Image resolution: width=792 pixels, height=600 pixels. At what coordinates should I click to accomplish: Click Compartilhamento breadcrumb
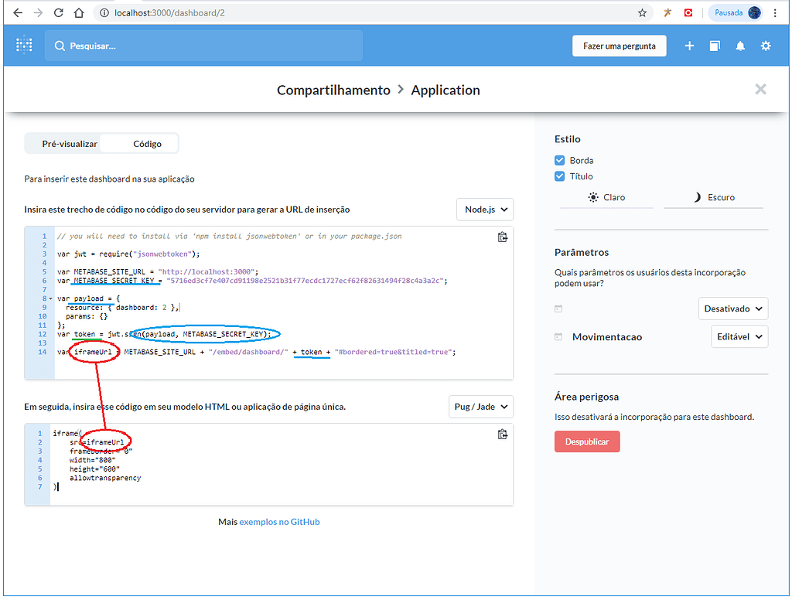(x=333, y=90)
